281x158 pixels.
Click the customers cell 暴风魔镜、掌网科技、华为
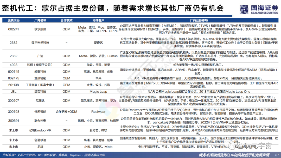(x=98, y=101)
